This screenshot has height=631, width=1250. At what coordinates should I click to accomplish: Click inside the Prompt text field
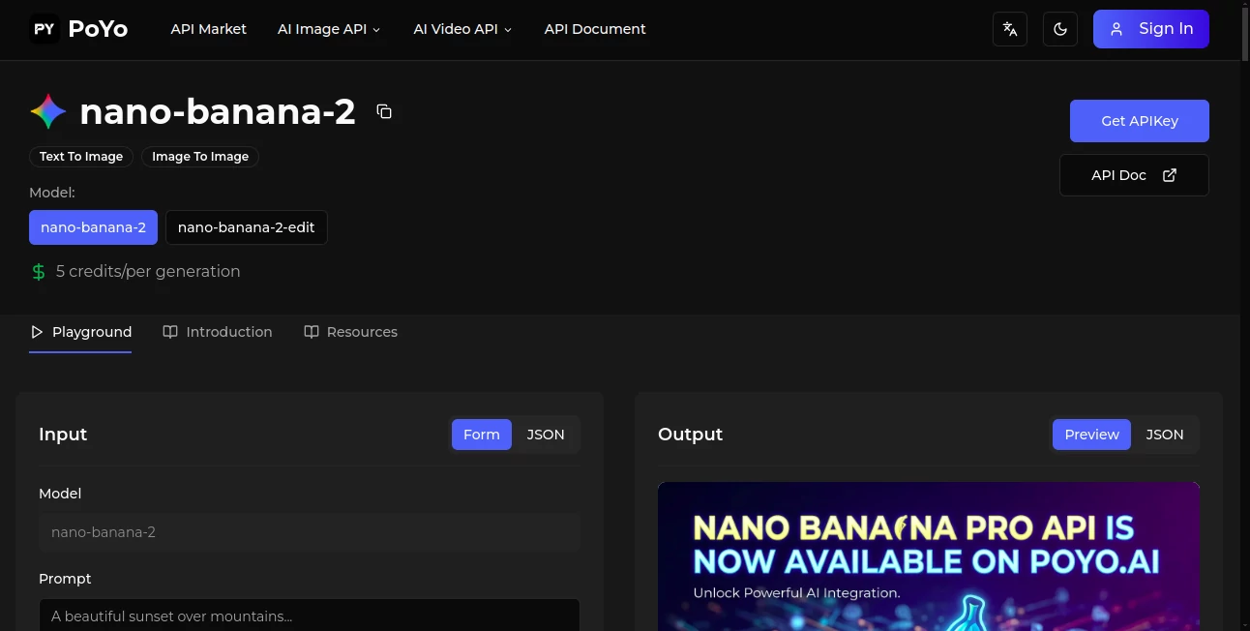coord(310,616)
